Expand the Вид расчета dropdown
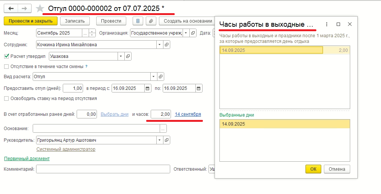 tap(154, 77)
